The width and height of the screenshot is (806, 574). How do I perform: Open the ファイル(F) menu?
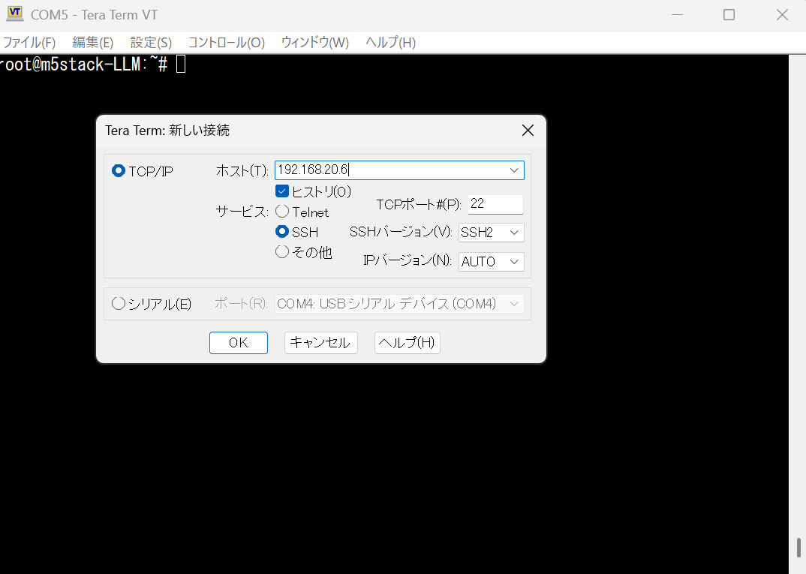click(x=29, y=43)
